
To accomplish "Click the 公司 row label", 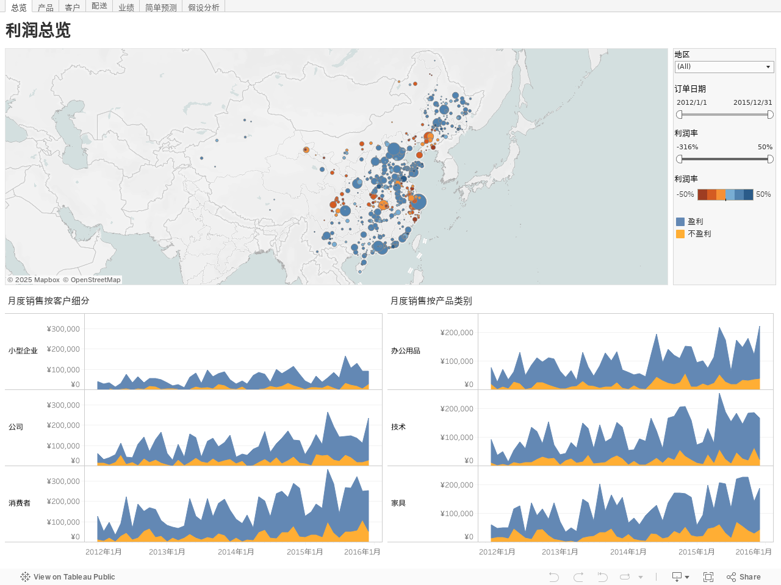I will click(16, 427).
